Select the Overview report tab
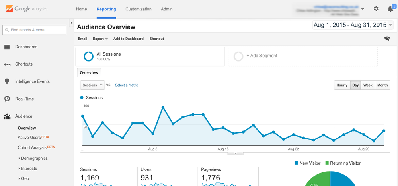The width and height of the screenshot is (398, 186). [x=89, y=73]
